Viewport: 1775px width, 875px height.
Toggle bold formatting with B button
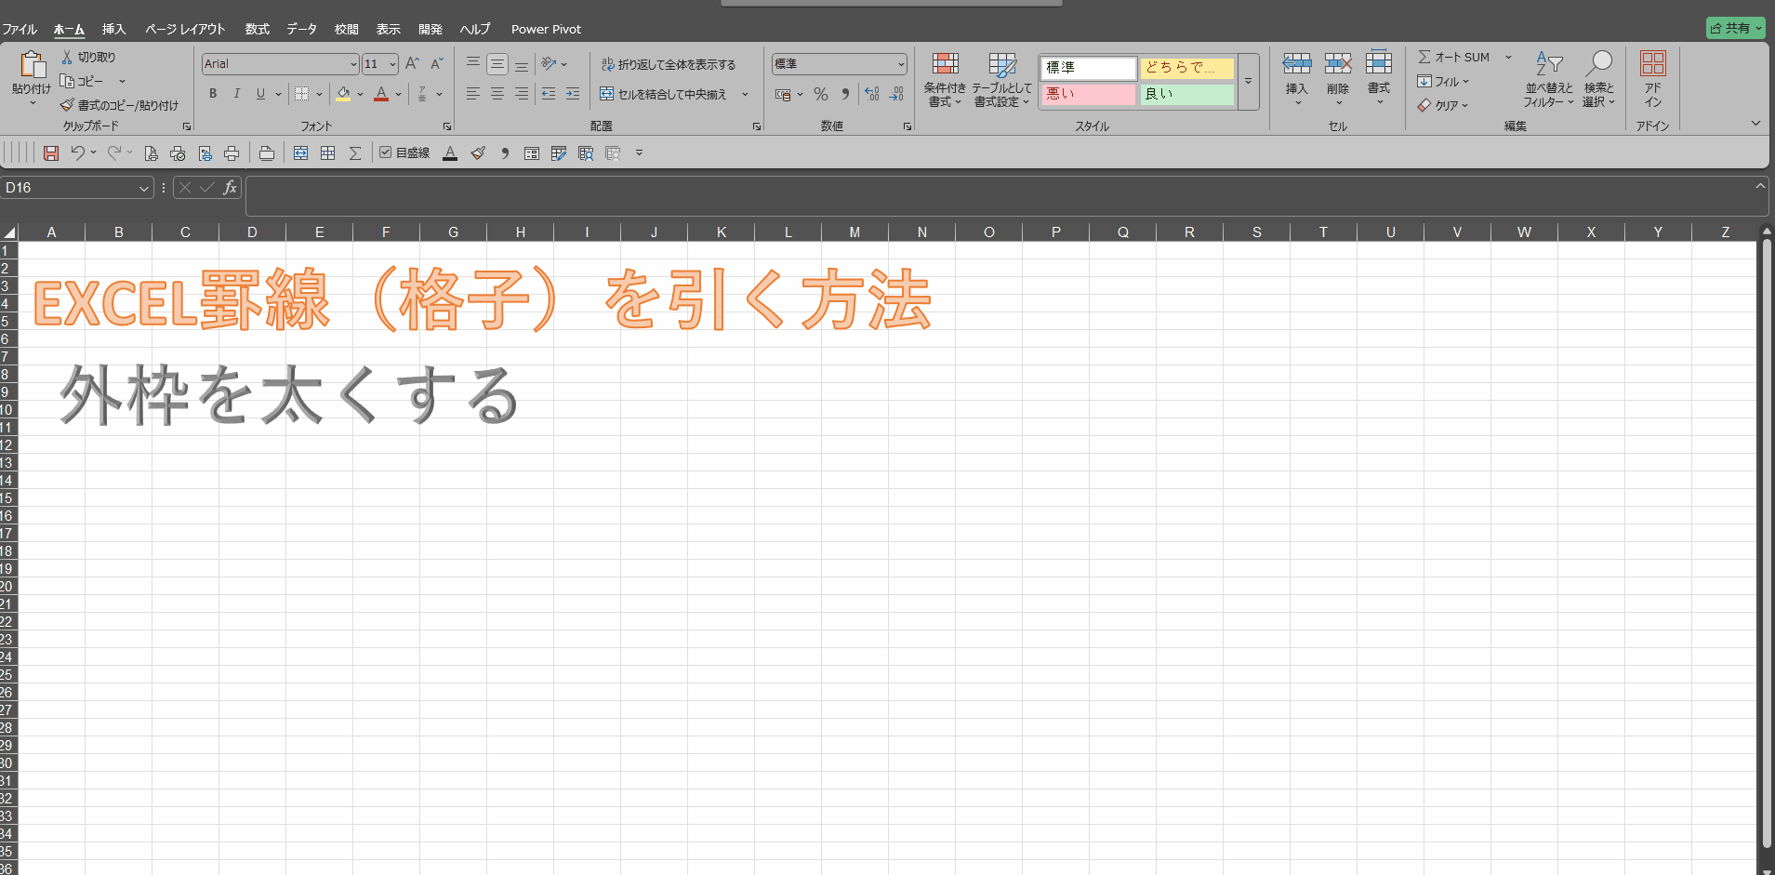(x=213, y=94)
